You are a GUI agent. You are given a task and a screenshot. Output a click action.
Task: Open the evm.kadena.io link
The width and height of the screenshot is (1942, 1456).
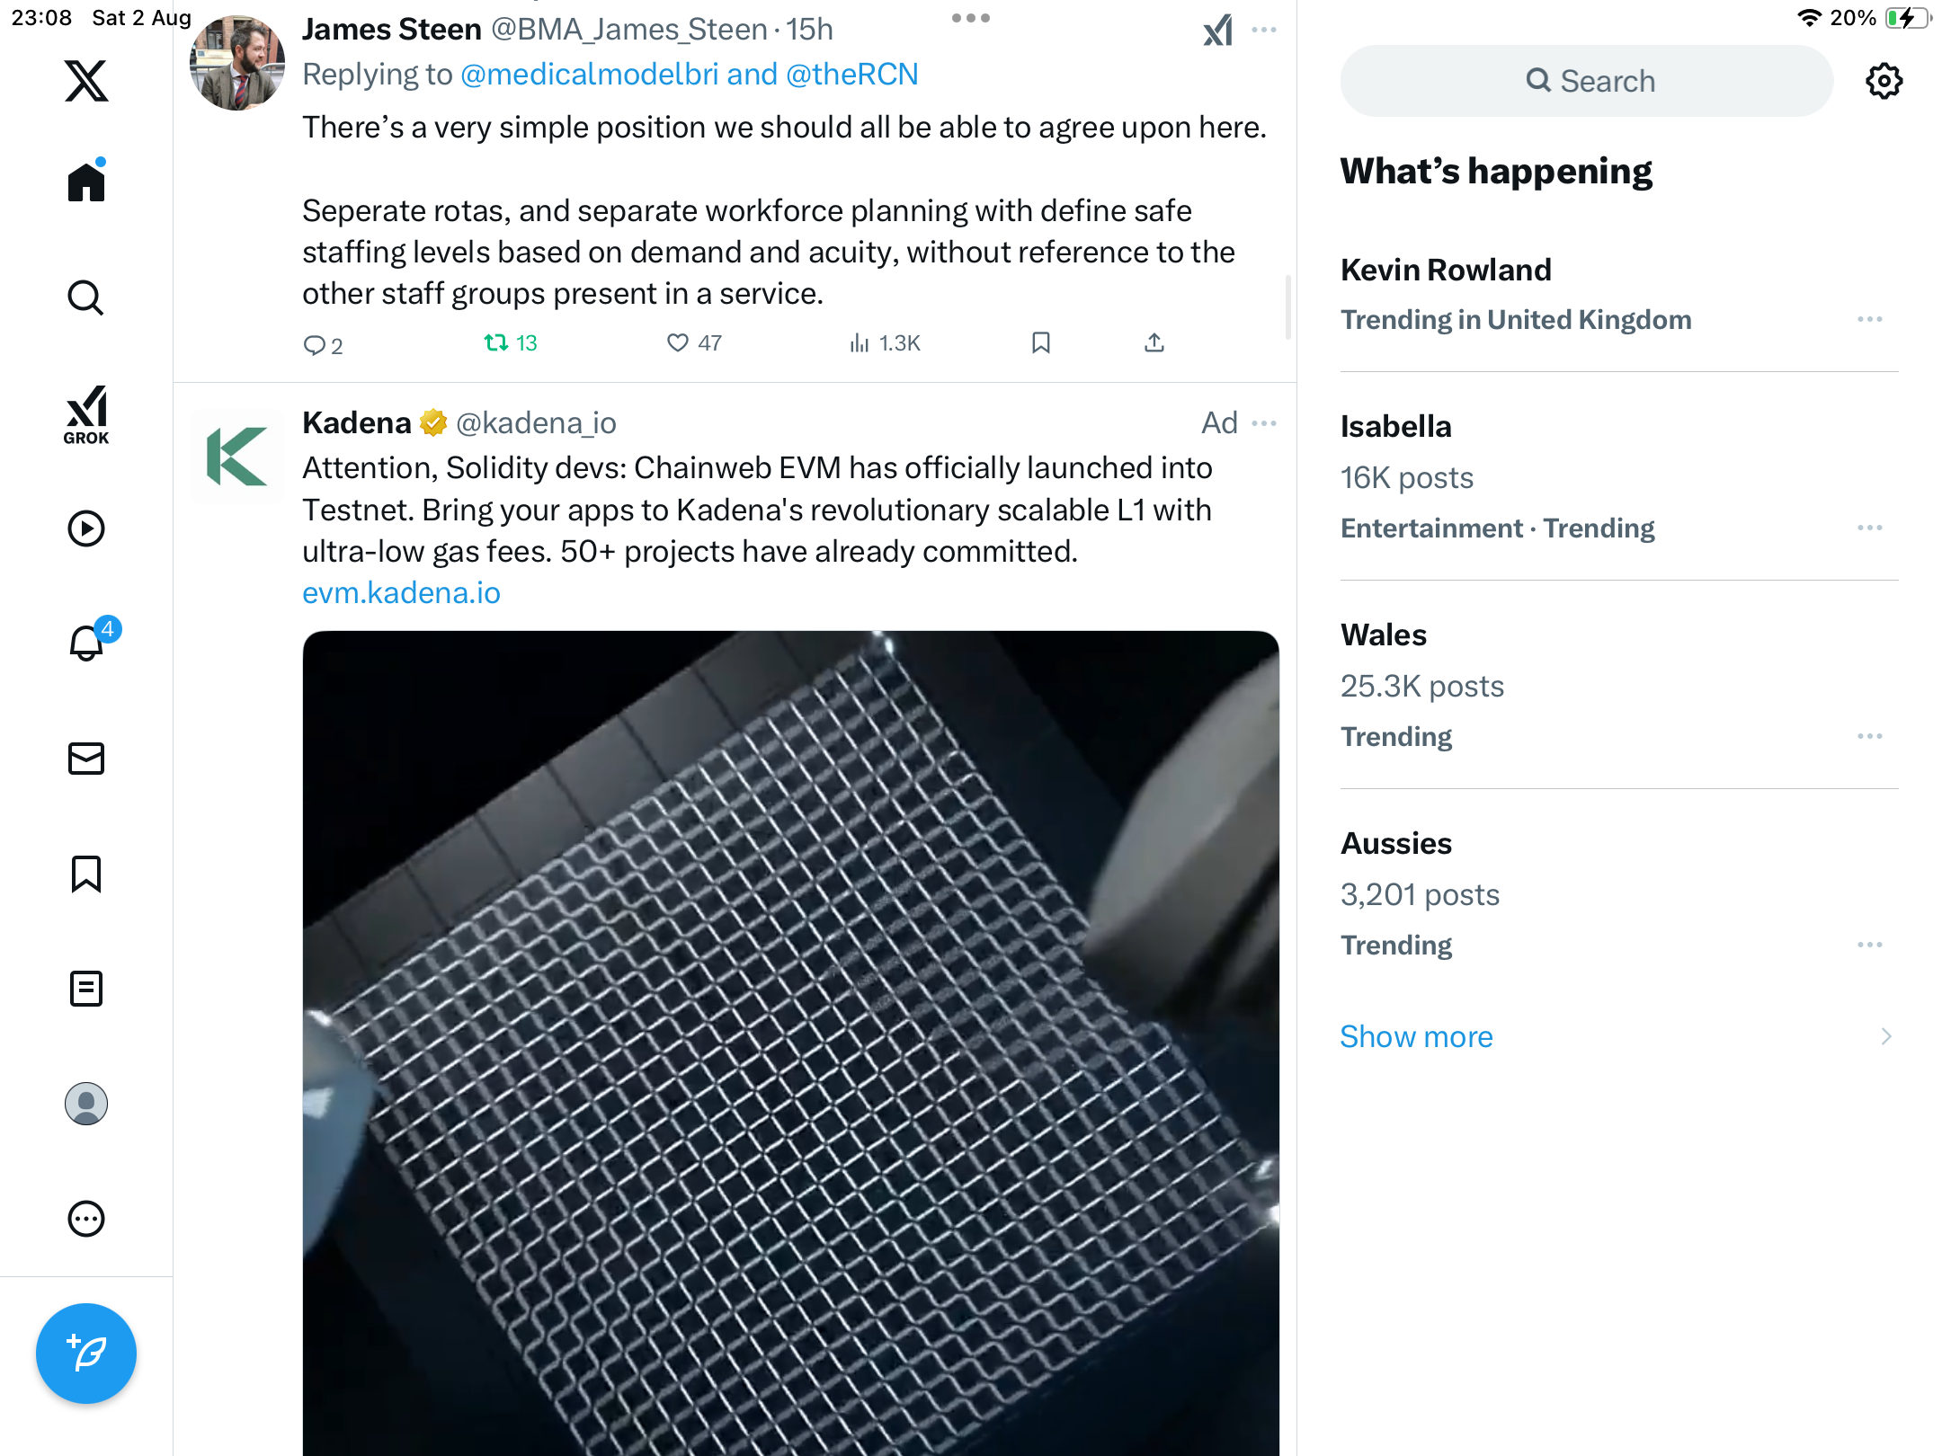401,593
